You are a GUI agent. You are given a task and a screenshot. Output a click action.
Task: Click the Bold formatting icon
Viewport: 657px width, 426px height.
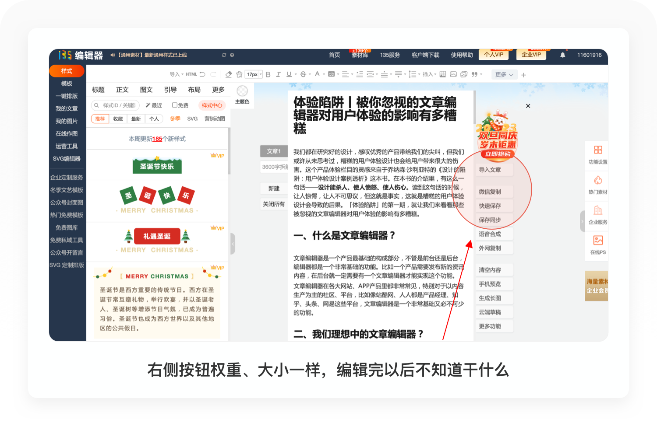point(268,74)
